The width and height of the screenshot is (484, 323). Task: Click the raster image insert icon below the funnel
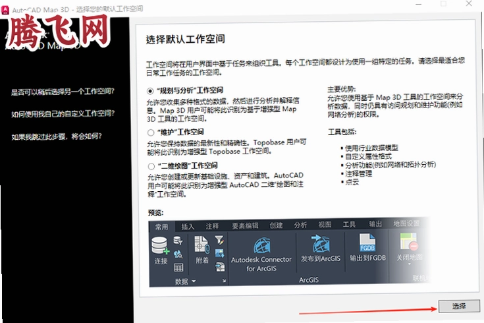pyautogui.click(x=220, y=253)
